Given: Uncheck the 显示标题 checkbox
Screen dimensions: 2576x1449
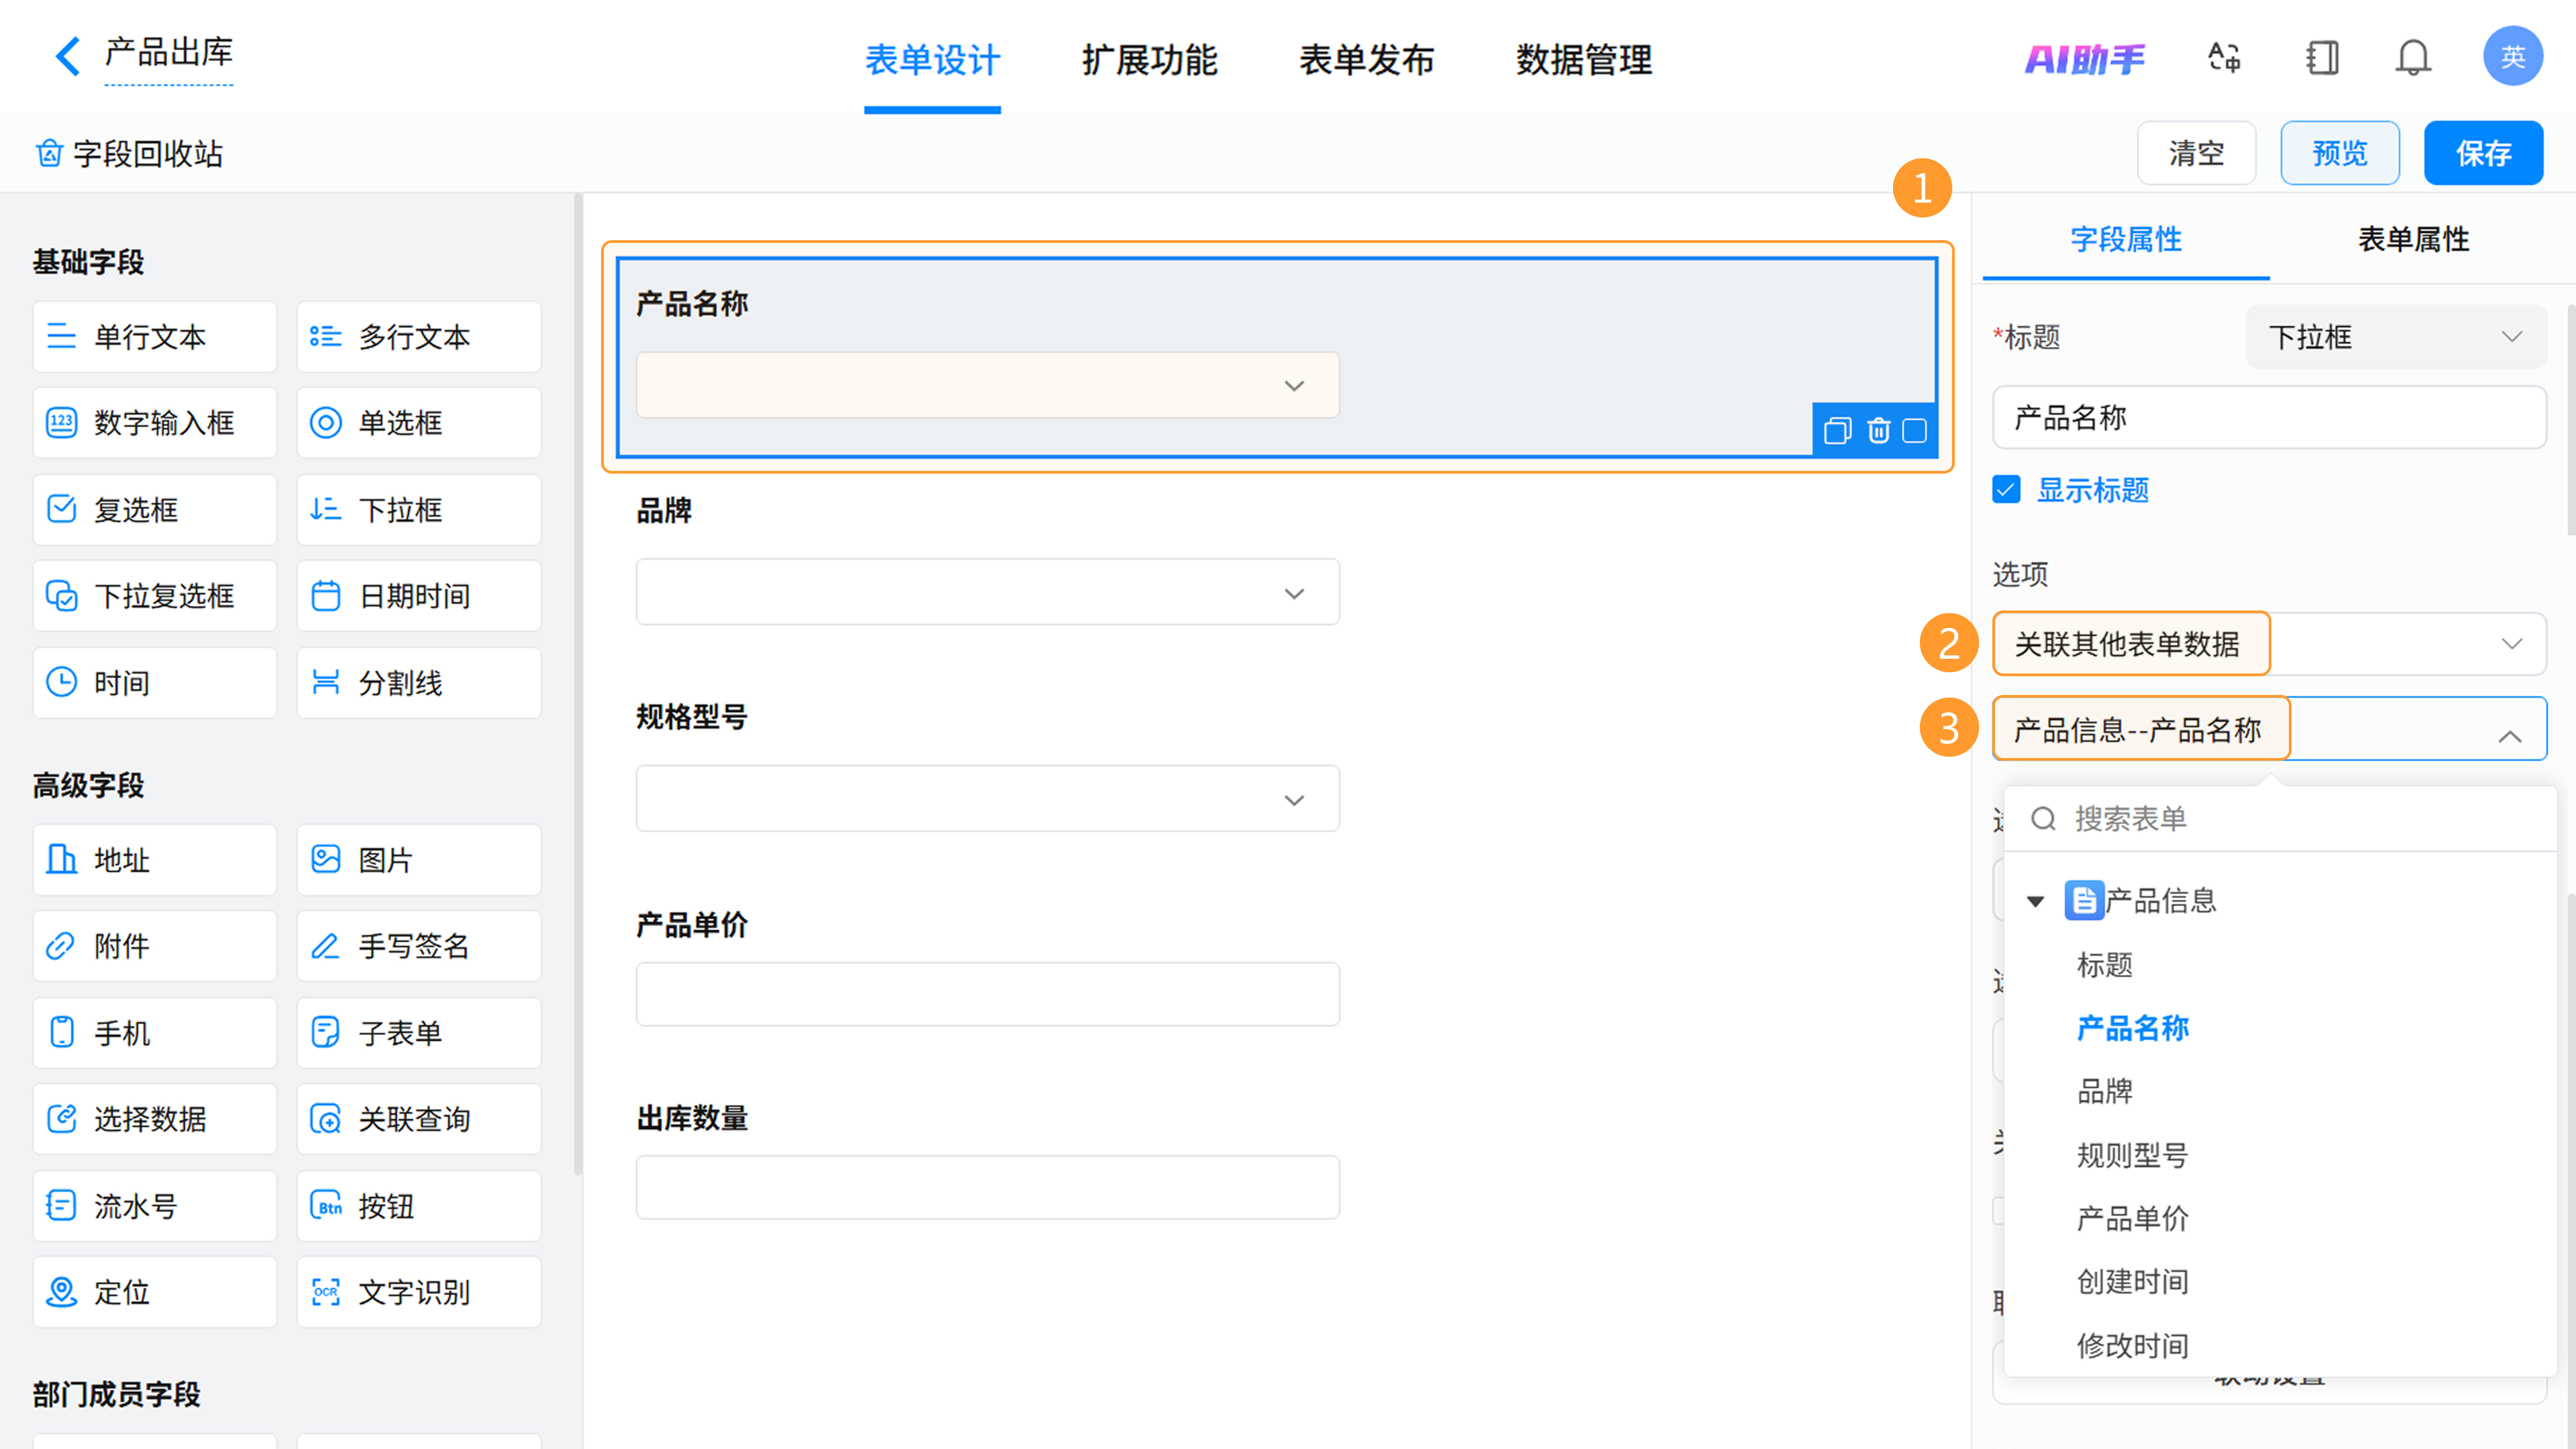Looking at the screenshot, I should coord(2006,489).
